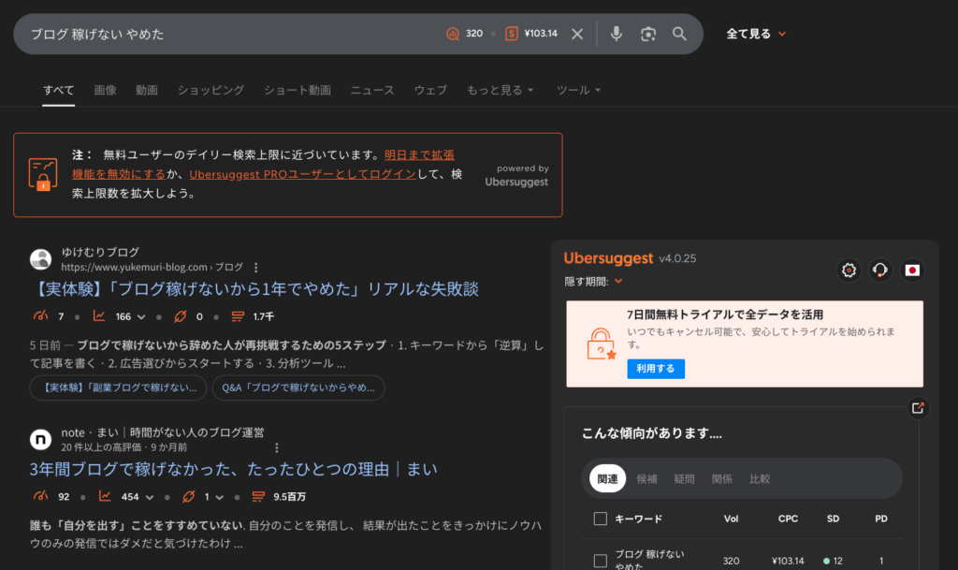Click the lock icon in the trial banner
This screenshot has width=958, height=570.
[x=602, y=343]
